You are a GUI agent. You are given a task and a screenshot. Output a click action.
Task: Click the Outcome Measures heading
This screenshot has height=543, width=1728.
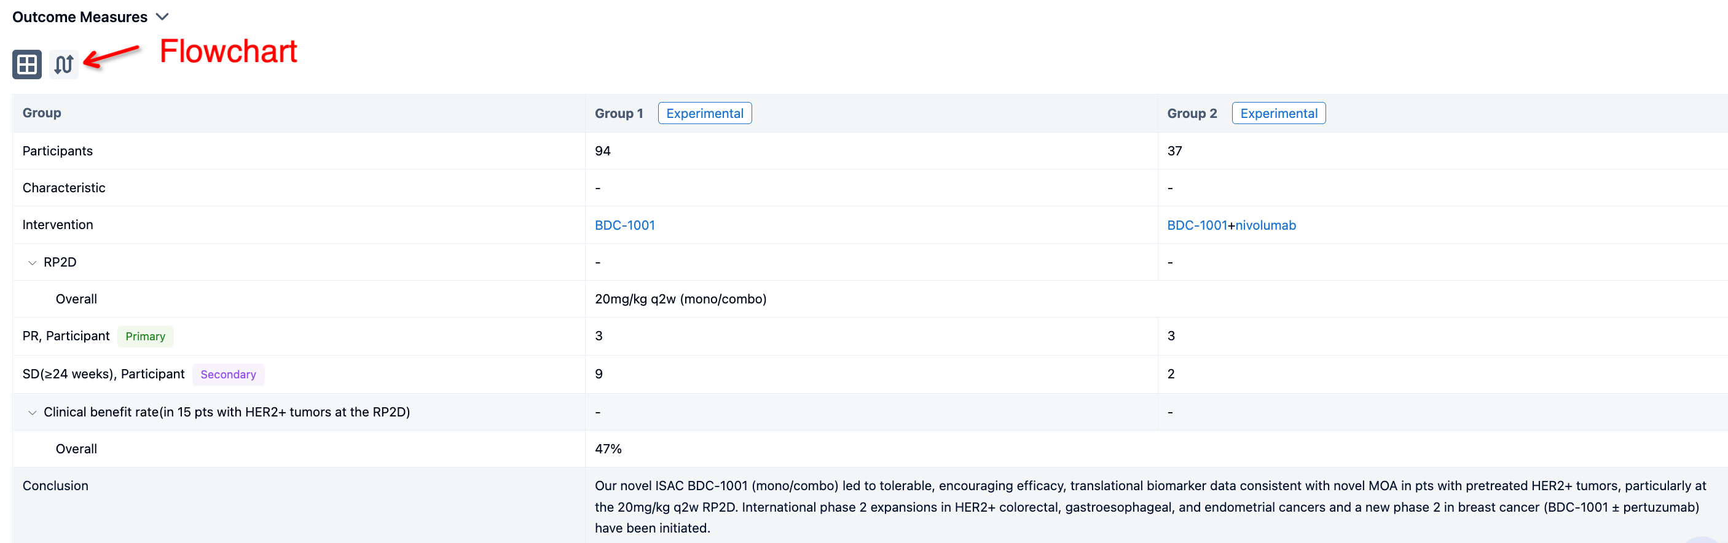coord(80,17)
